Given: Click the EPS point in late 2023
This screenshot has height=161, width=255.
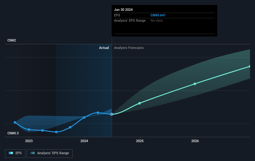Looking at the screenshot, I should pyautogui.click(x=70, y=127).
